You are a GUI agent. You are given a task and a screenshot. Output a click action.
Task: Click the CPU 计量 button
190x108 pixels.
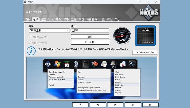coord(90,42)
